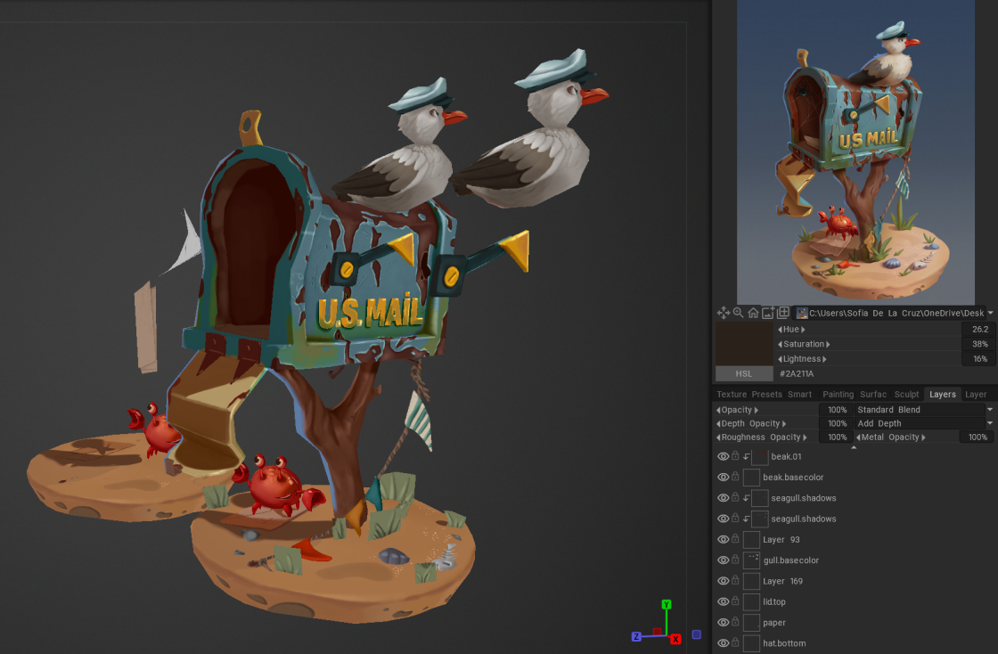The image size is (998, 654).
Task: Toggle the lock on the hat.bottom layer
Action: tap(735, 643)
